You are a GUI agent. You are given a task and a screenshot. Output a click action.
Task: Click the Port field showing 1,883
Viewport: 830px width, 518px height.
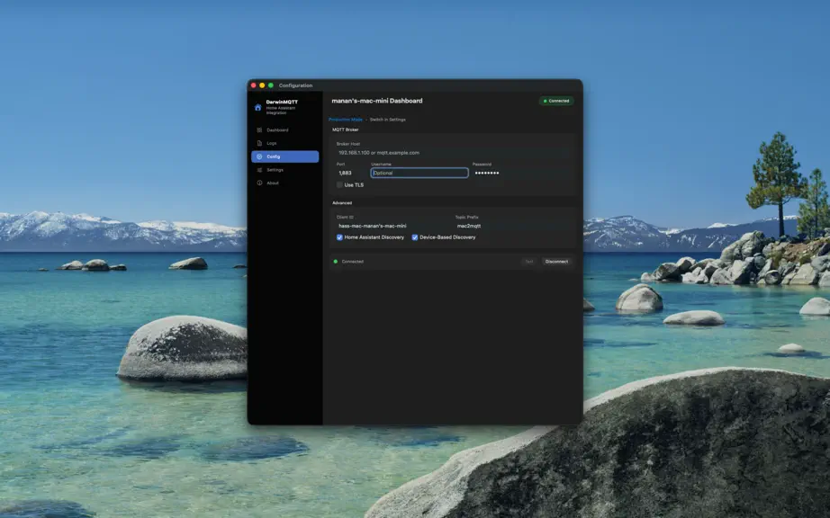tap(351, 173)
